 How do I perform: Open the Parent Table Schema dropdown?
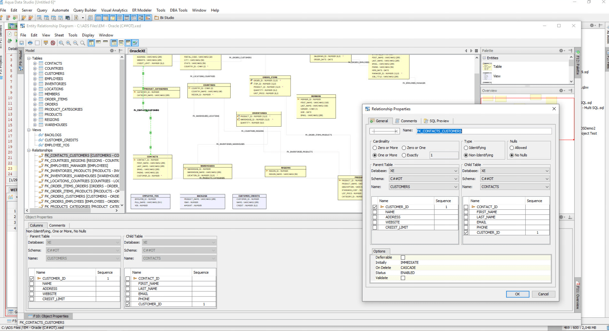(x=456, y=179)
